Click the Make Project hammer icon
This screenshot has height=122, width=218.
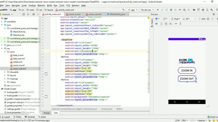click(123, 10)
